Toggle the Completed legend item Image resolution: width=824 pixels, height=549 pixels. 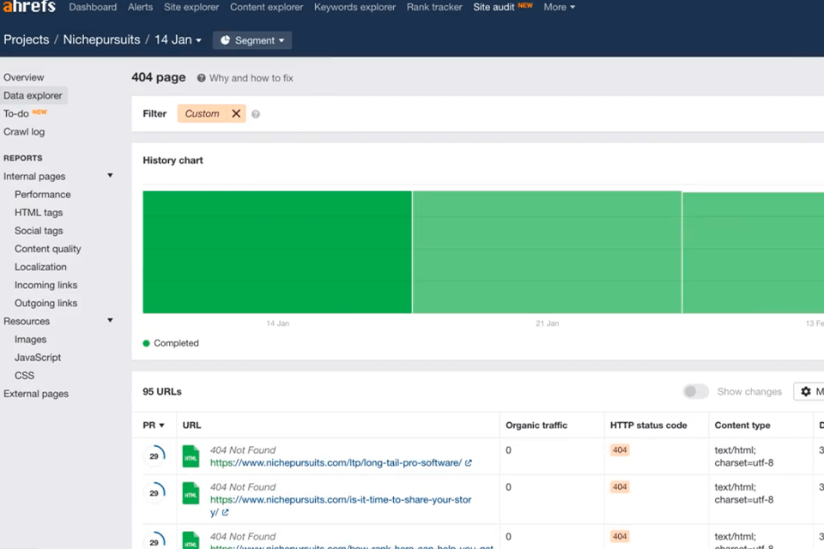coord(171,343)
